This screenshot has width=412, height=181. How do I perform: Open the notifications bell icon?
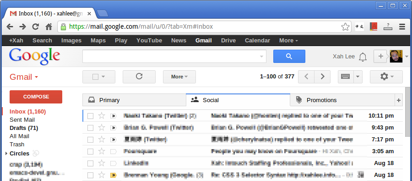[363, 57]
